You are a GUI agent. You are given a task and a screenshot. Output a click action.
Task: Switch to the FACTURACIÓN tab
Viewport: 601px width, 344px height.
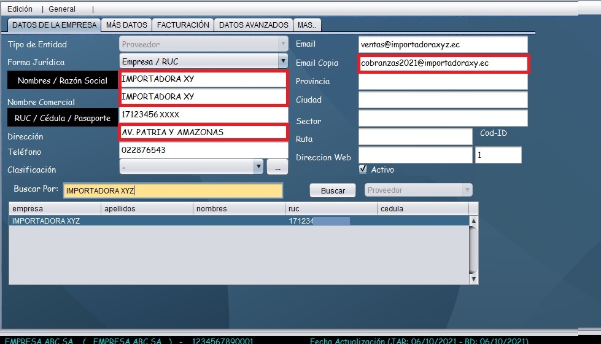click(183, 25)
